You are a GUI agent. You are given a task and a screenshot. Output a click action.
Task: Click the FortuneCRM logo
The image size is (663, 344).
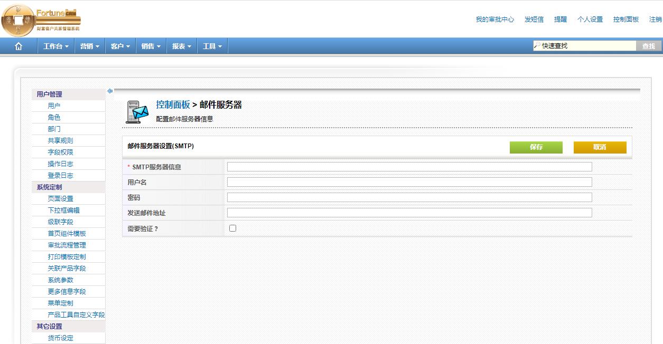[x=41, y=20]
